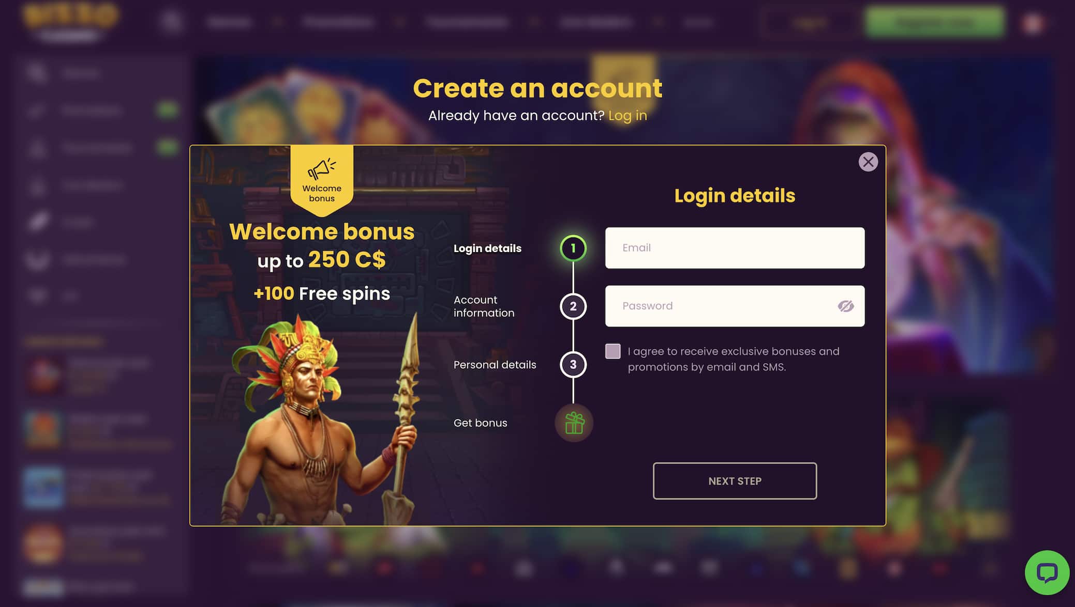This screenshot has width=1075, height=607.
Task: Select step 2 circle for Account information
Action: click(x=573, y=306)
